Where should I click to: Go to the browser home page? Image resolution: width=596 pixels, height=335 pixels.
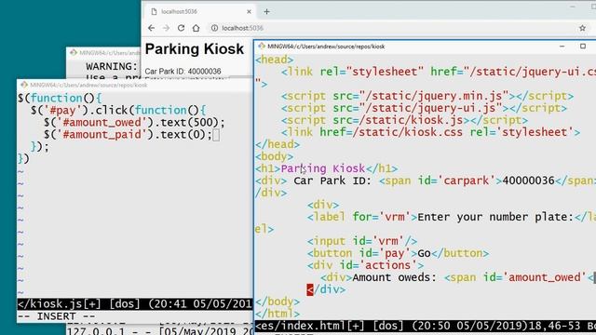[x=196, y=28]
